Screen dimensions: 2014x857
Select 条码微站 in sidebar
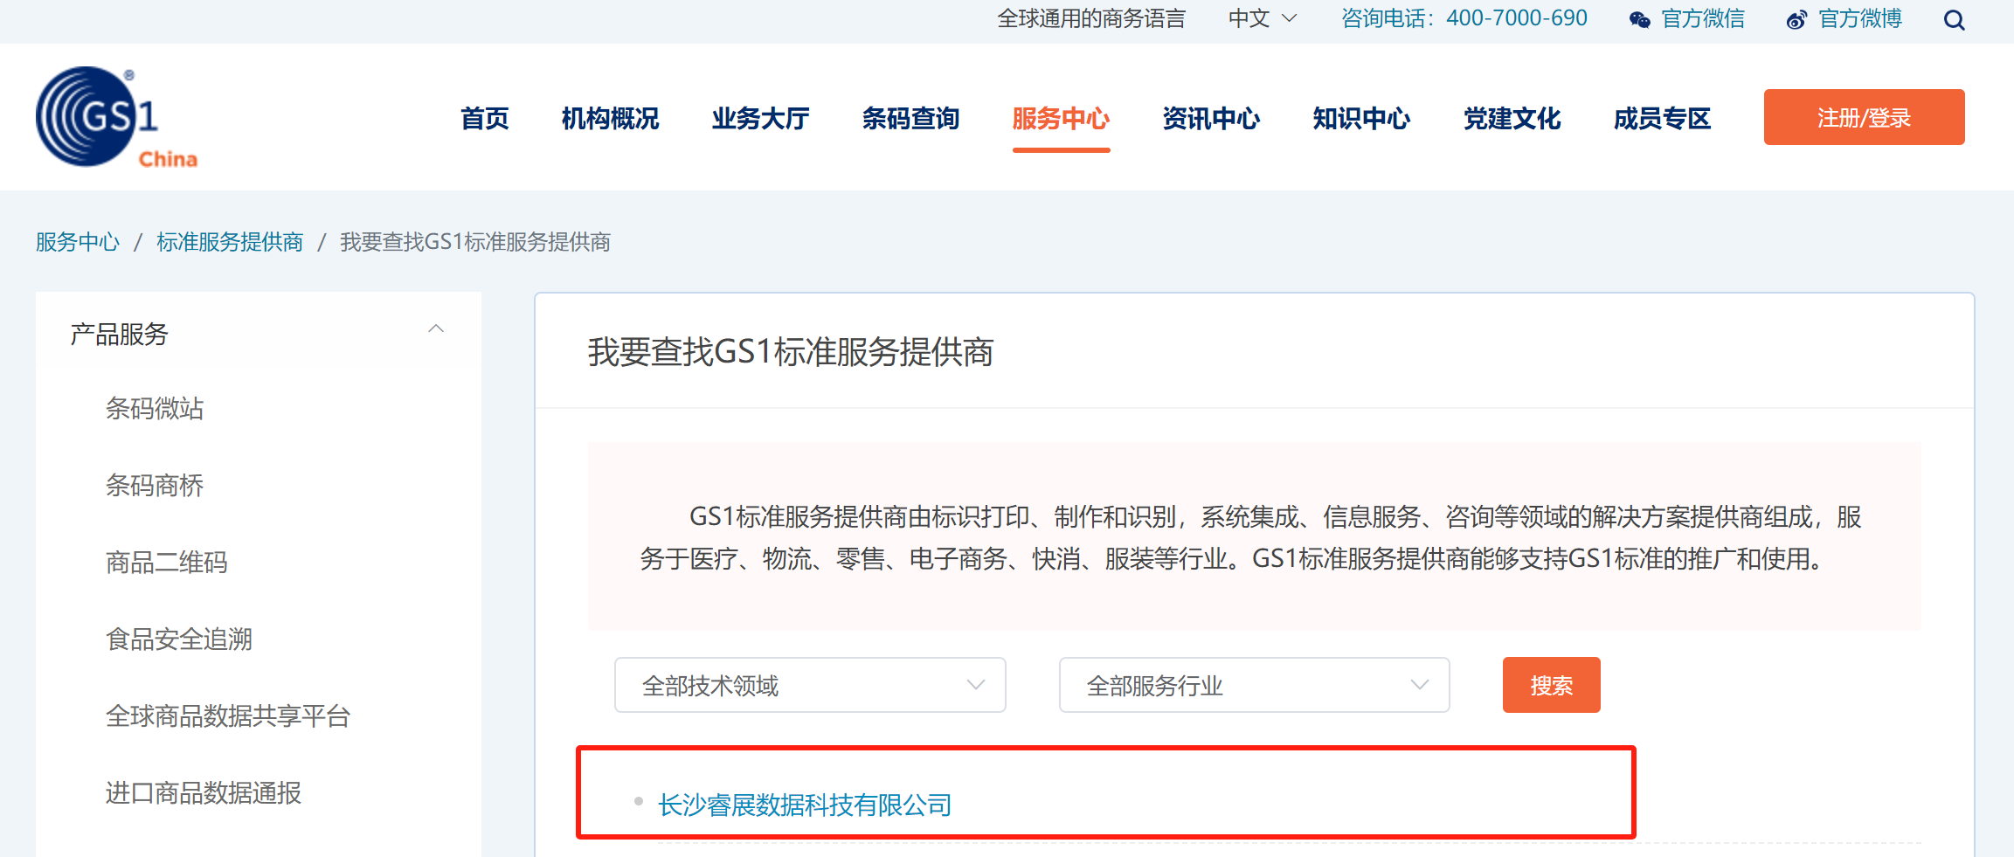click(x=155, y=408)
